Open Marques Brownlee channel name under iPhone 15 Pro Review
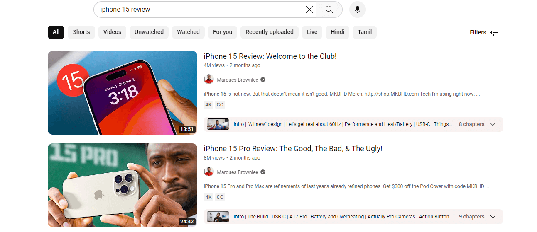 (x=238, y=172)
